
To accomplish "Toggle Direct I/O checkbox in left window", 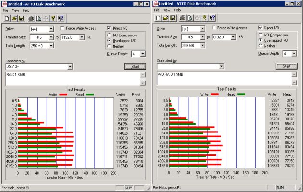I will click(x=109, y=28).
